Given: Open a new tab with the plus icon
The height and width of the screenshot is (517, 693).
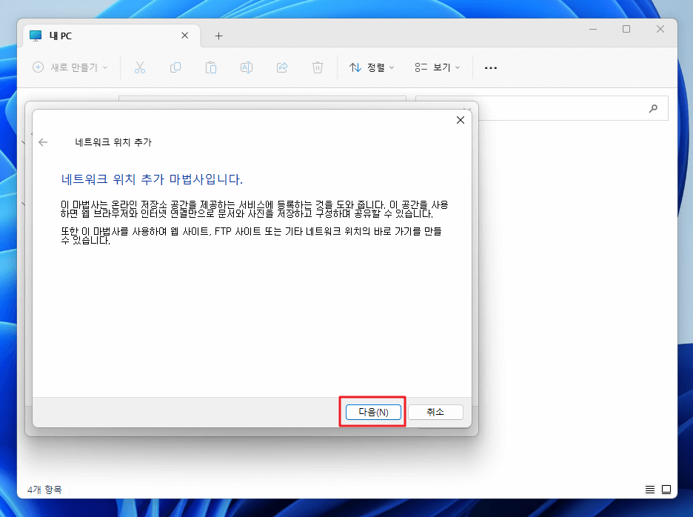Looking at the screenshot, I should (218, 35).
